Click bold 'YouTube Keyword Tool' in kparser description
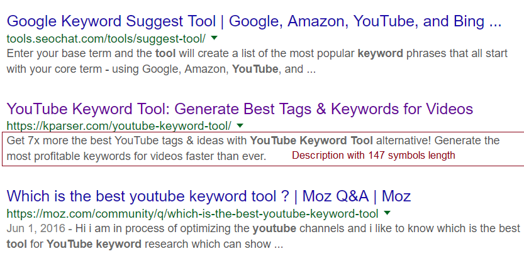Viewport: 524px width, 266px height. (x=311, y=141)
